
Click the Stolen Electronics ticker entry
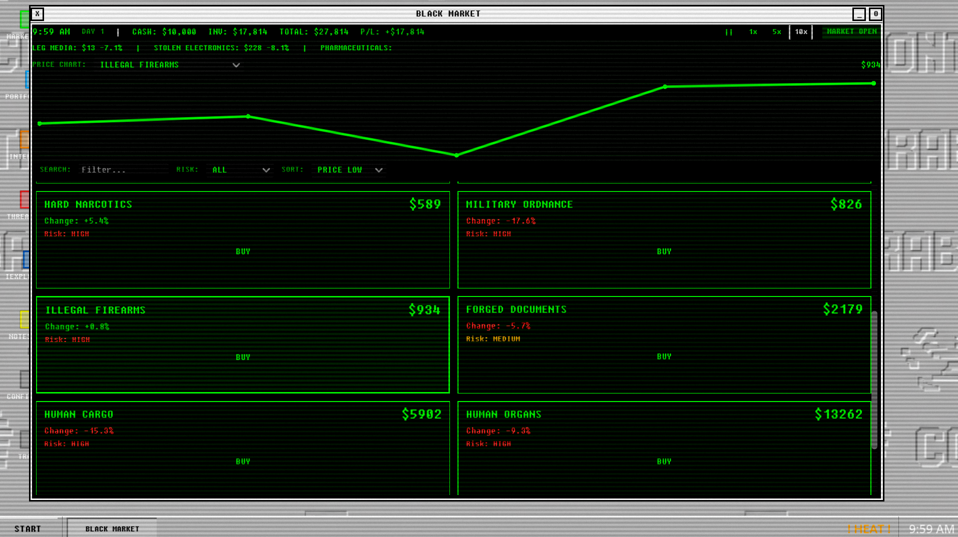221,48
